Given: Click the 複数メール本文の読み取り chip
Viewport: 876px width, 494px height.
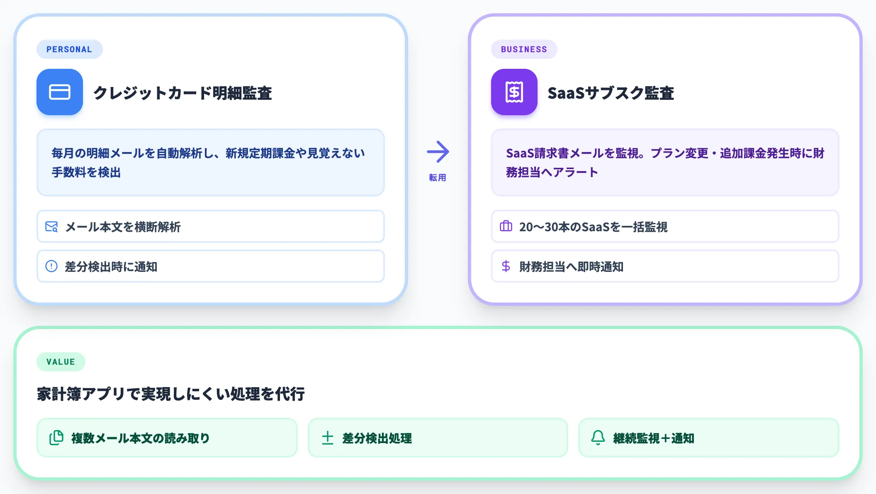Looking at the screenshot, I should click(x=167, y=438).
